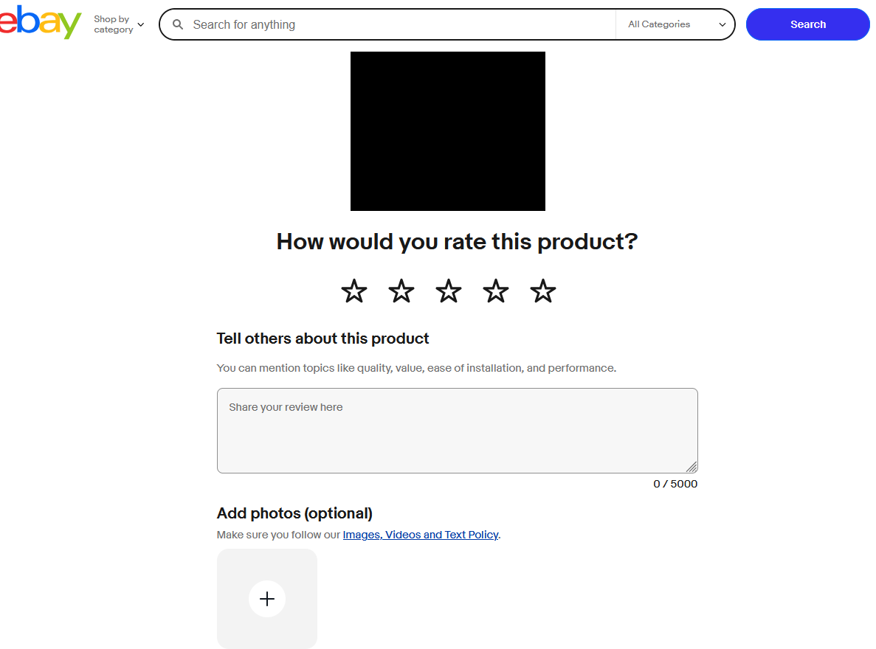Expand the Shop by category menu
The width and height of the screenshot is (876, 649).
[x=119, y=24]
